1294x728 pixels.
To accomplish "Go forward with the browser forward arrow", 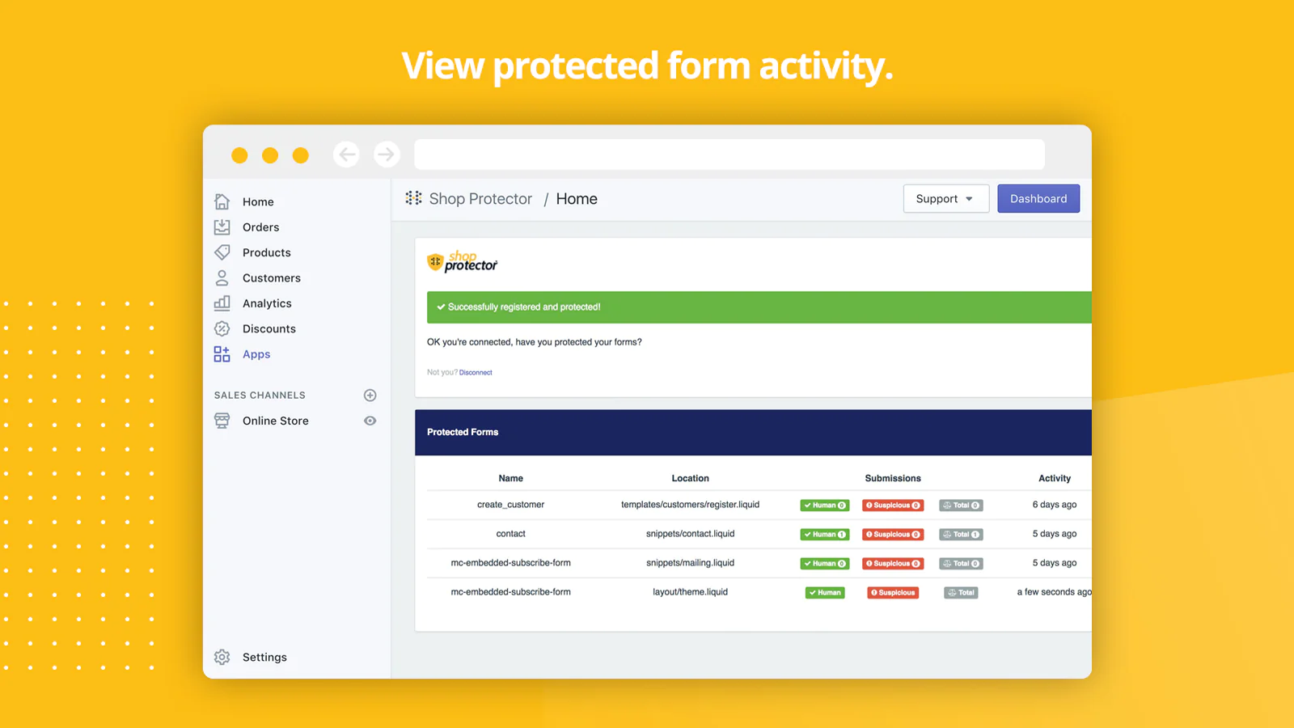I will tap(387, 154).
